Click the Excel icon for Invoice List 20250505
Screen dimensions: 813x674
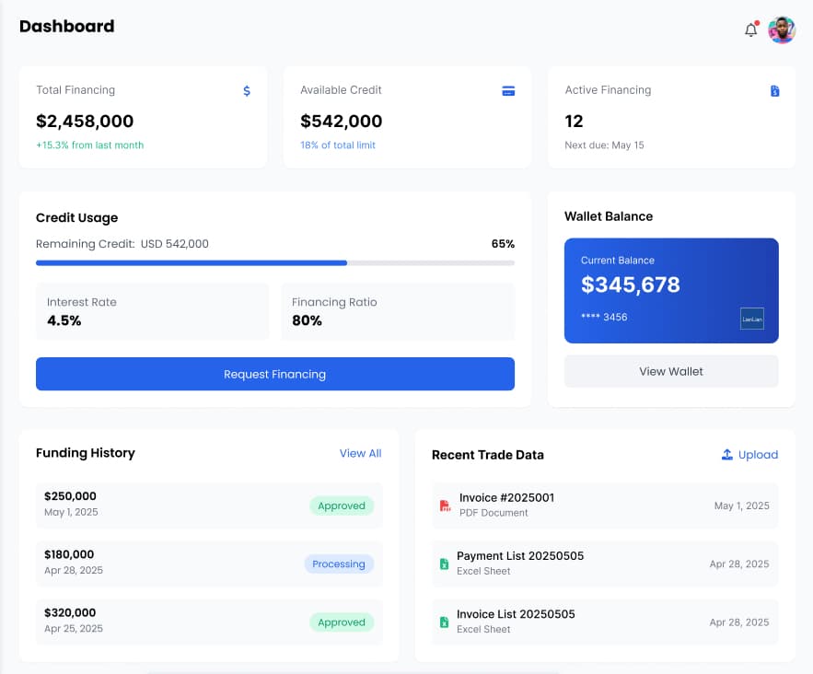pyautogui.click(x=444, y=622)
